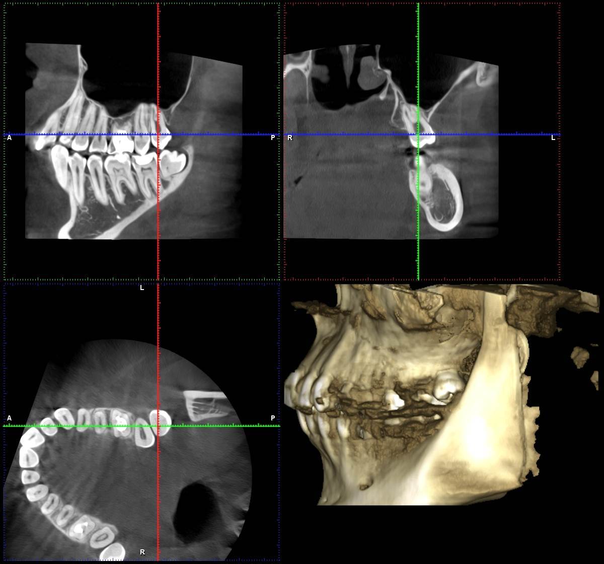Click the 'P' posterior label in axial view
604x564 pixels.
tap(273, 418)
